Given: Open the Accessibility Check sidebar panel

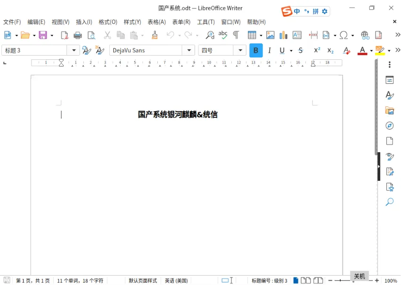Looking at the screenshot, I should tap(390, 187).
